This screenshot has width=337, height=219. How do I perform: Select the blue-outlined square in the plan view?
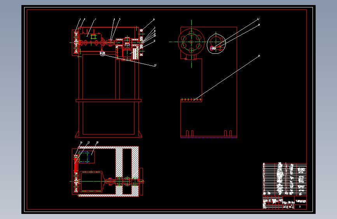pos(84,157)
